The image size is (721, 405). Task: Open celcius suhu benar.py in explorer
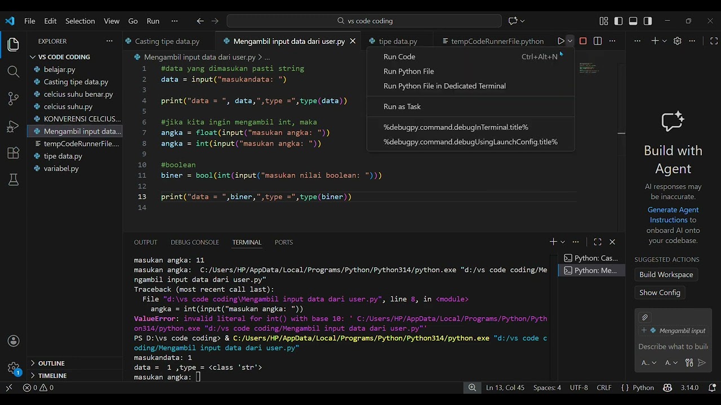tap(78, 94)
